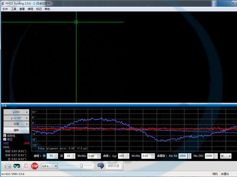Open the 设置 graph settings dropdown
237x177 pixels.
coord(16,124)
